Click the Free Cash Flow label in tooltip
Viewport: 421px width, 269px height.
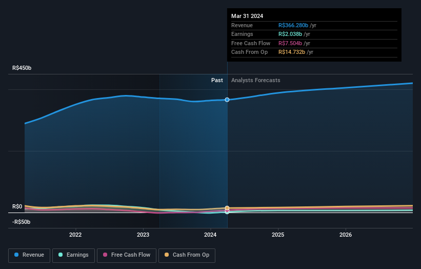tap(251, 43)
